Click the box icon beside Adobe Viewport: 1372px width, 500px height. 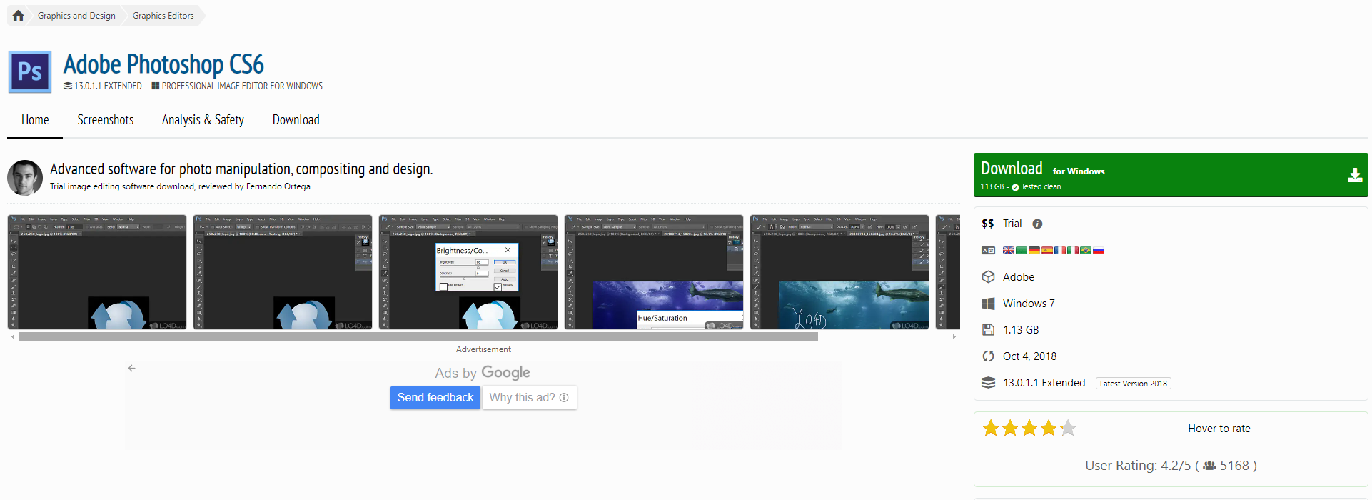(988, 277)
